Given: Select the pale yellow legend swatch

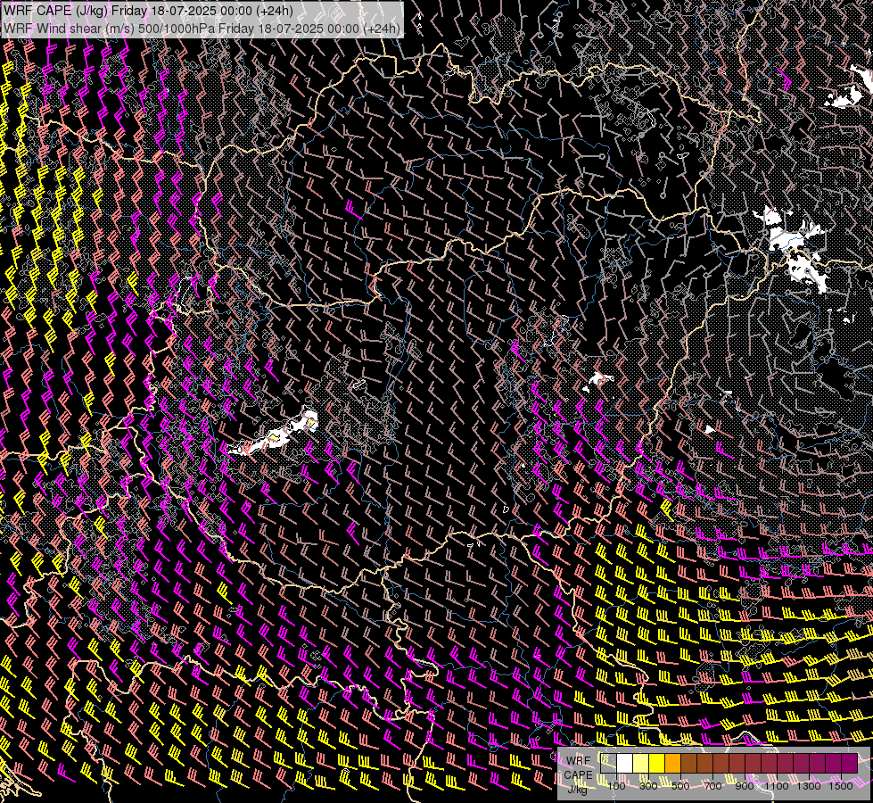Looking at the screenshot, I should point(641,764).
